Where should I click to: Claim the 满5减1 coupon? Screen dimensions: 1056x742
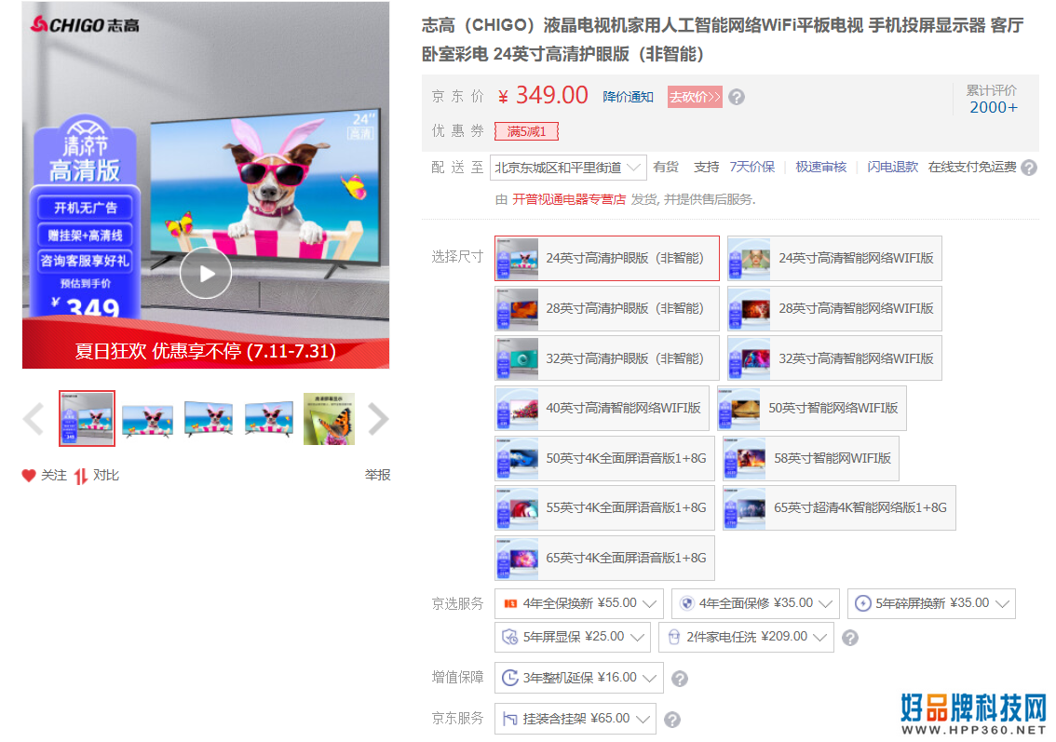tap(527, 131)
